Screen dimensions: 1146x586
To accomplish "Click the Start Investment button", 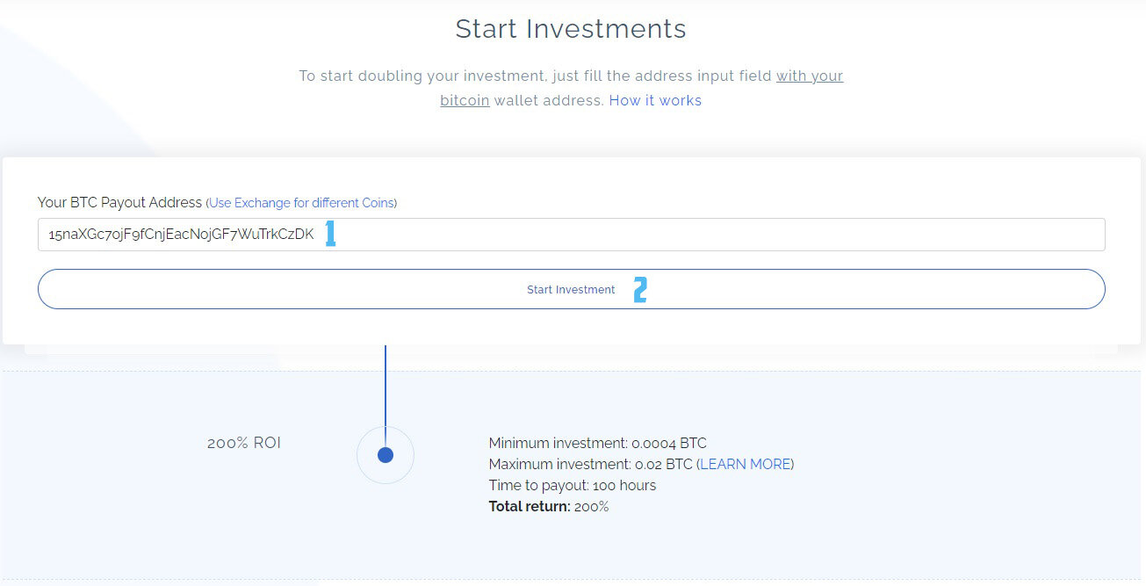I will pos(571,289).
